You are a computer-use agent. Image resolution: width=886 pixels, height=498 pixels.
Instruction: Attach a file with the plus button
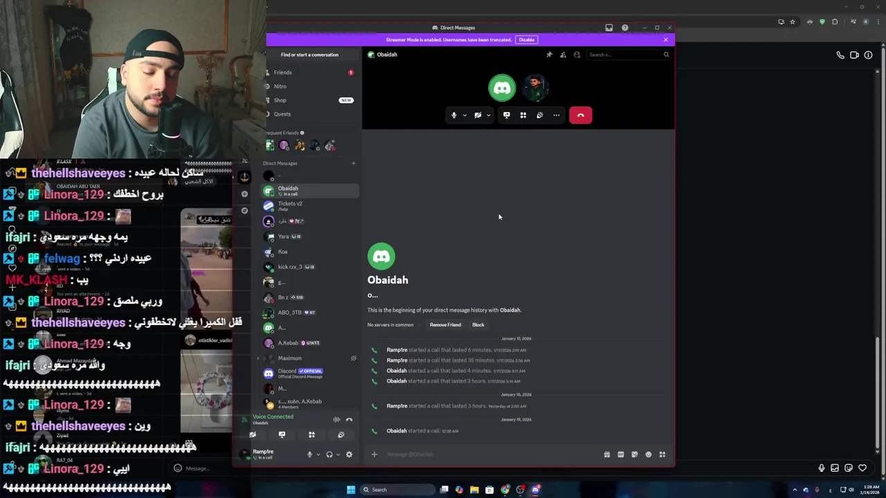pos(374,454)
